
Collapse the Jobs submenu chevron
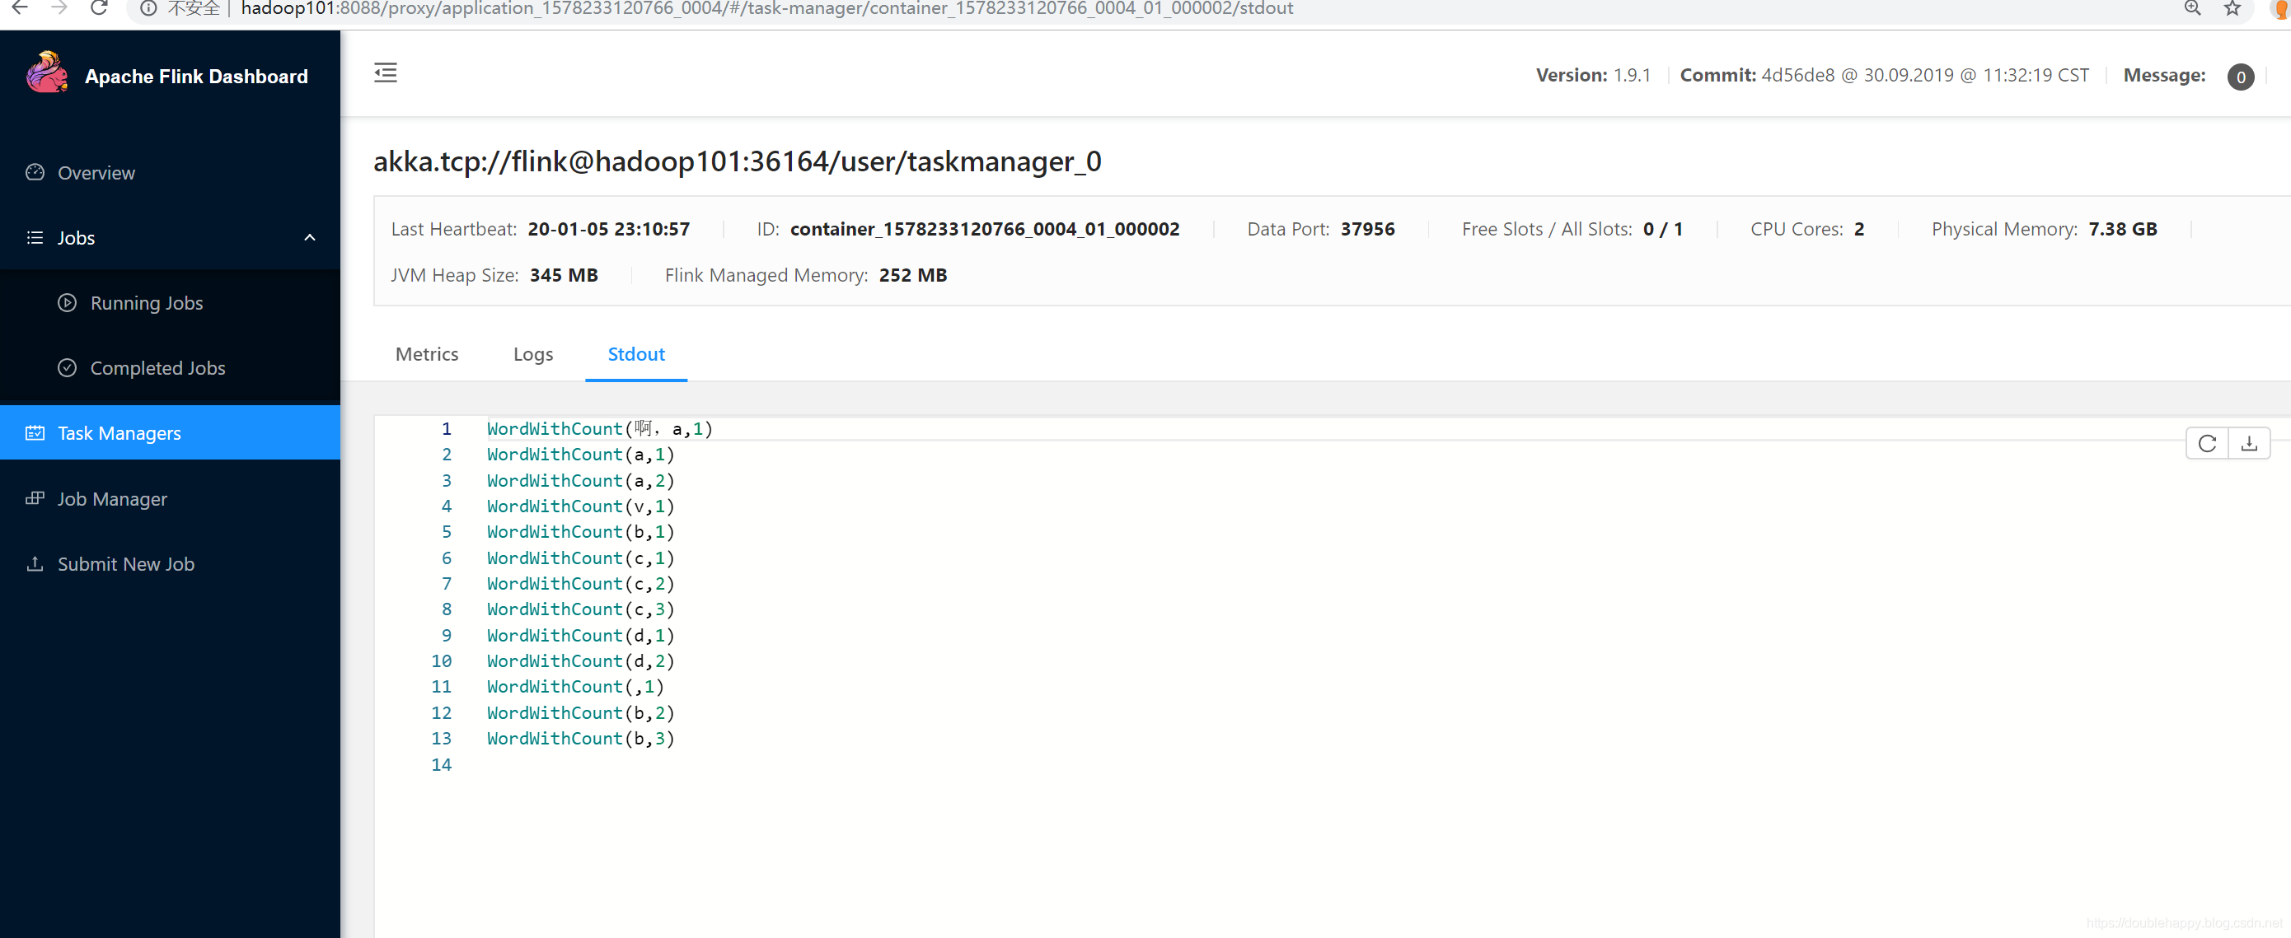[x=310, y=237]
